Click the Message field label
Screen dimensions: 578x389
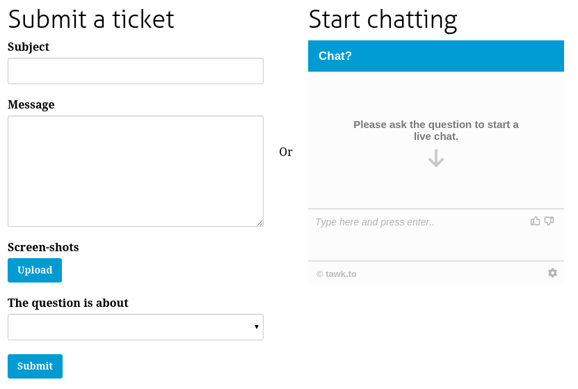[31, 104]
